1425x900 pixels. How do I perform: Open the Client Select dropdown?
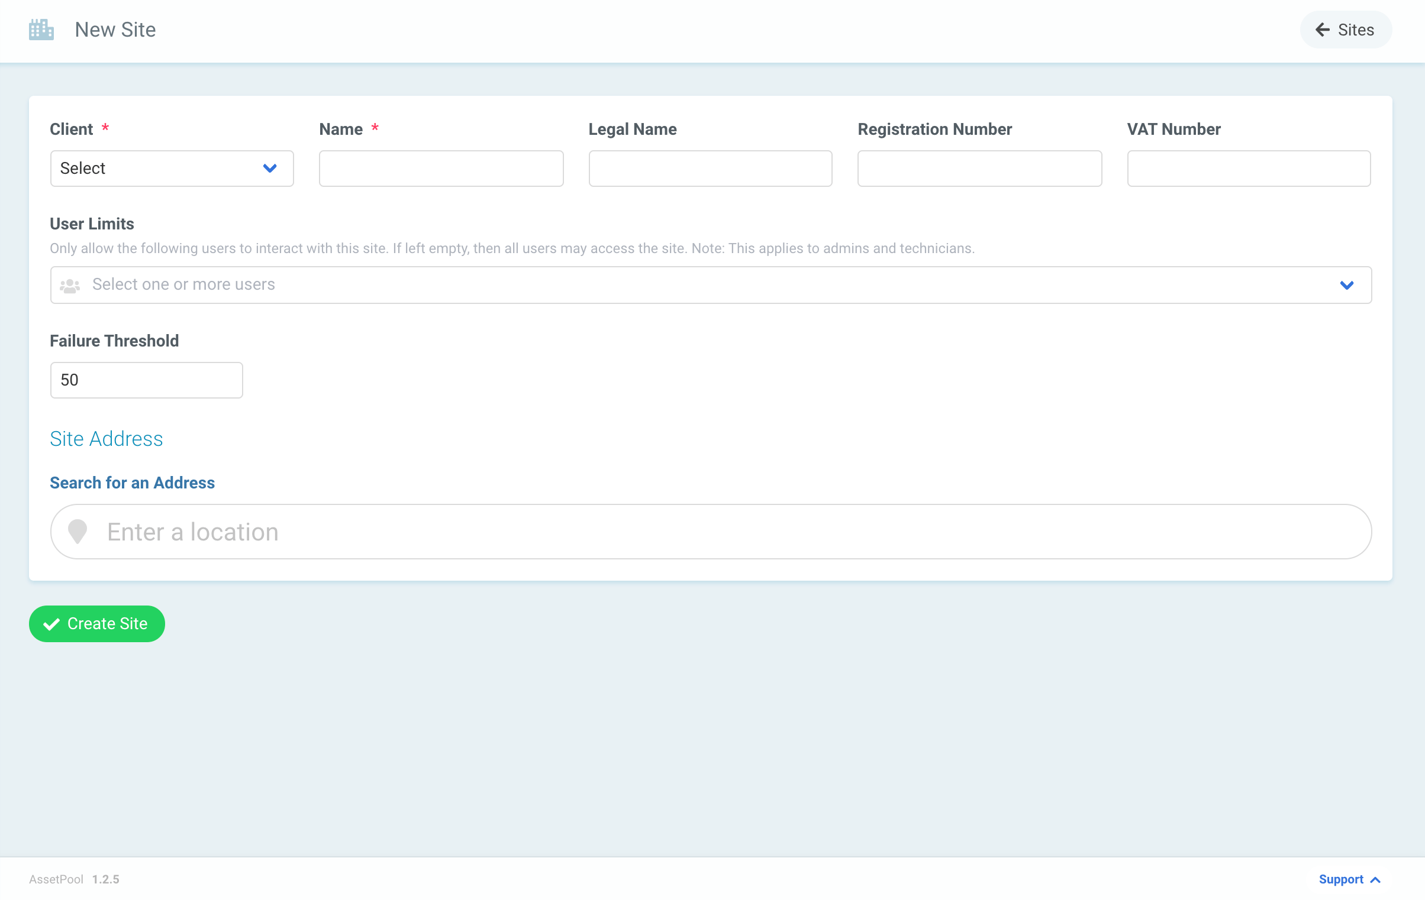[160, 169]
